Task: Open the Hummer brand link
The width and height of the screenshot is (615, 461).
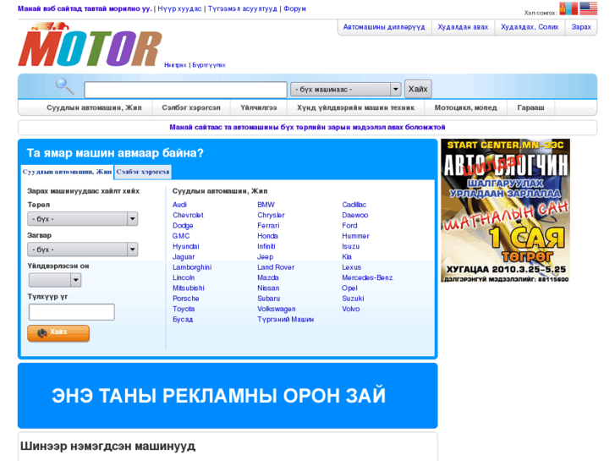Action: coord(355,236)
